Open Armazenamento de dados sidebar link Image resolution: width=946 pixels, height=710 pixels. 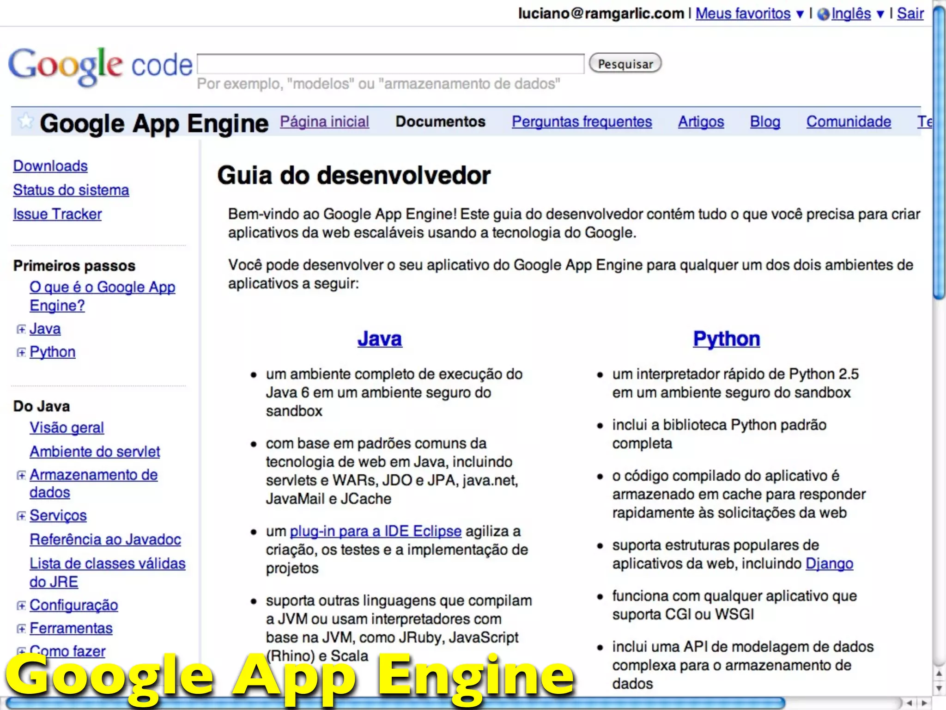click(x=94, y=484)
